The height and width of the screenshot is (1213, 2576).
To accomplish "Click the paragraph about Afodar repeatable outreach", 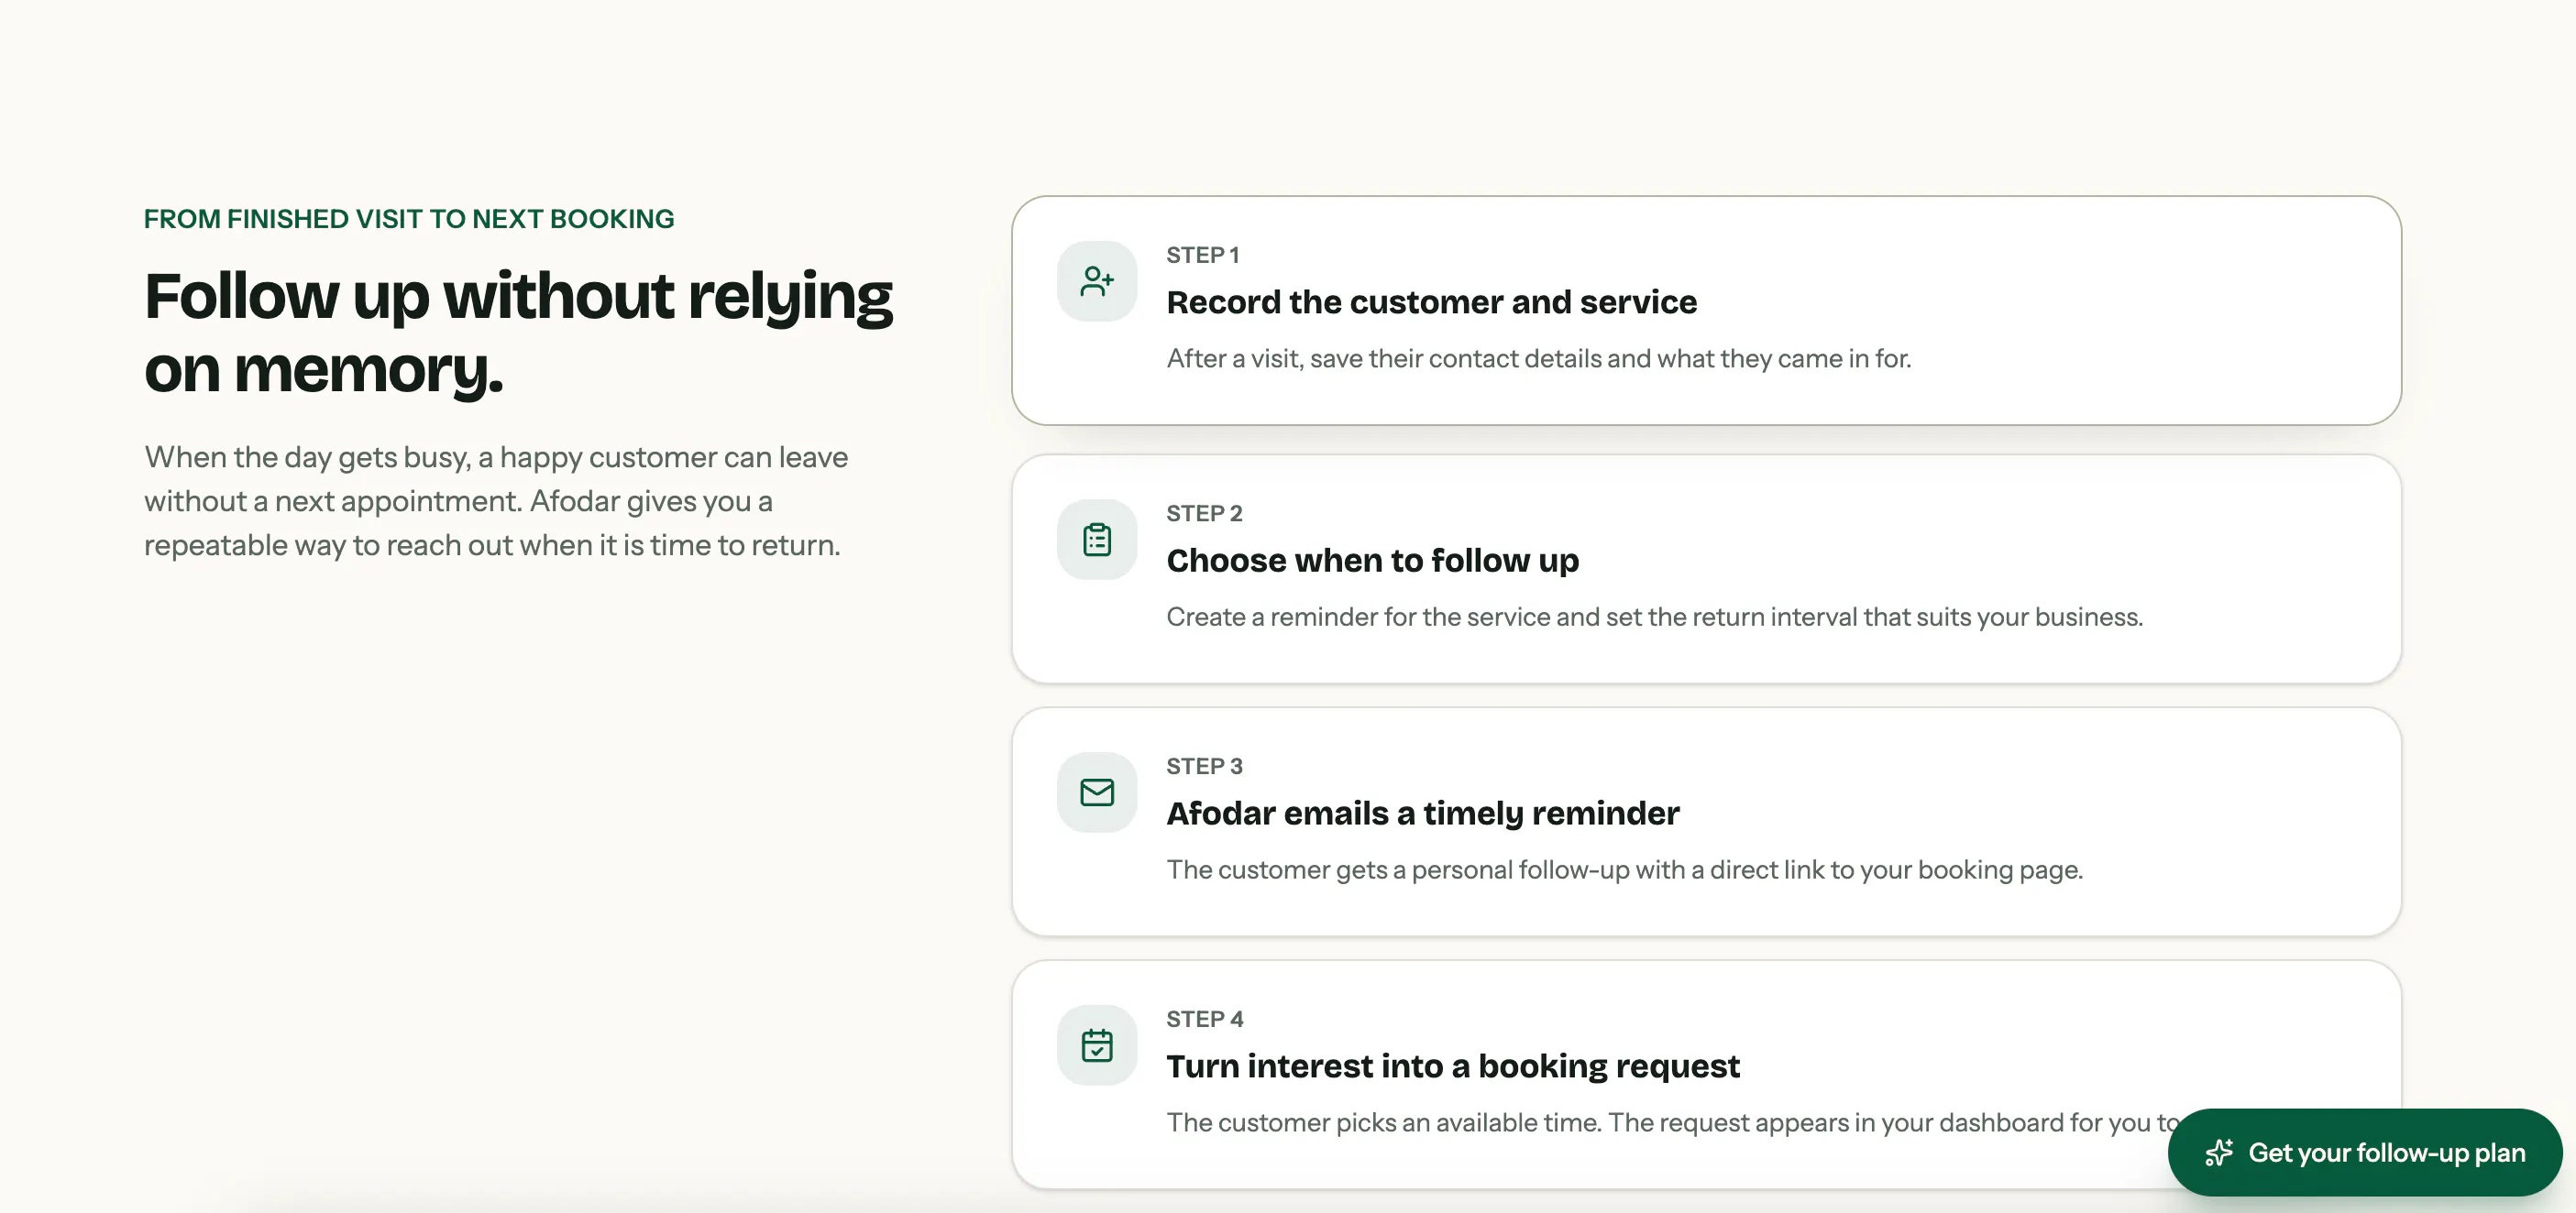I will [496, 501].
